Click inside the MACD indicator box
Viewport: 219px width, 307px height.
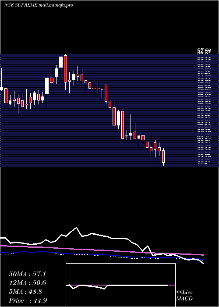click(120, 285)
